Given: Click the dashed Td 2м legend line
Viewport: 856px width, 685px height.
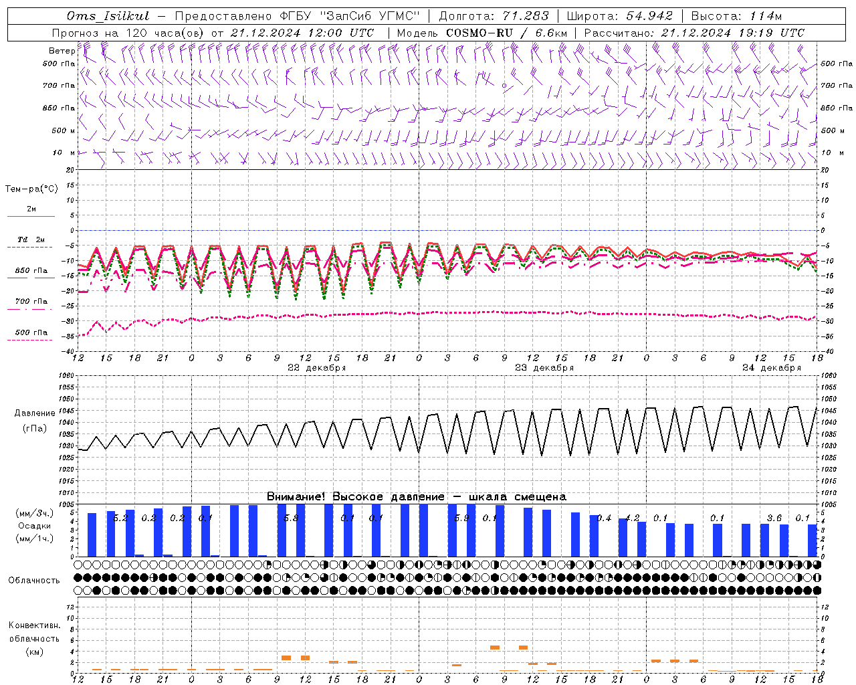Looking at the screenshot, I should point(29,248).
